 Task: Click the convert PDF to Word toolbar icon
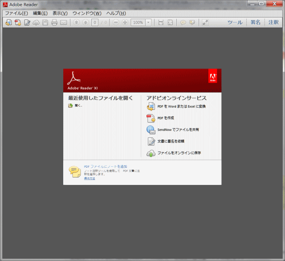click(x=8, y=23)
